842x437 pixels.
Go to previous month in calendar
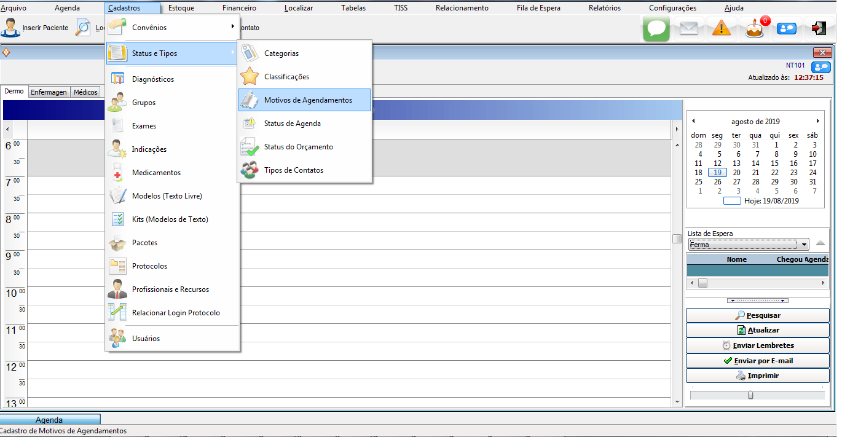pyautogui.click(x=693, y=121)
